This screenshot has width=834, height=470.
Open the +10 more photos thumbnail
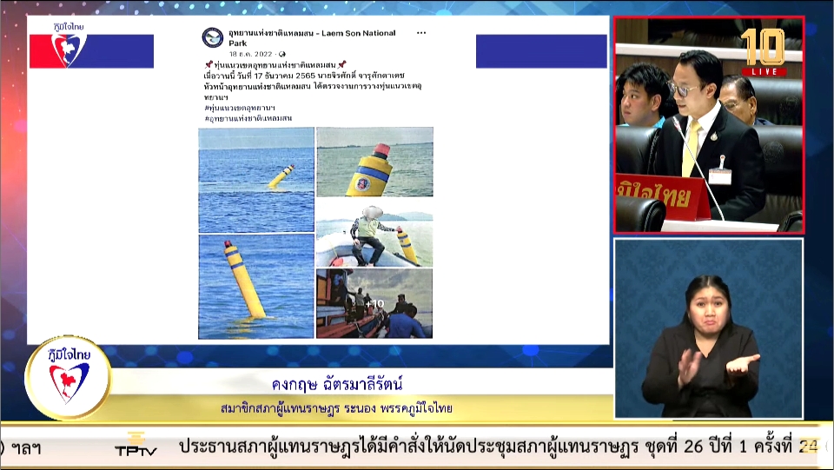374,303
